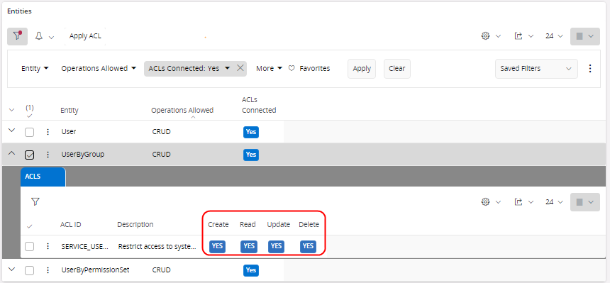Select the UserByPermissionSet row checkbox
This screenshot has height=283, width=610.
click(x=29, y=270)
